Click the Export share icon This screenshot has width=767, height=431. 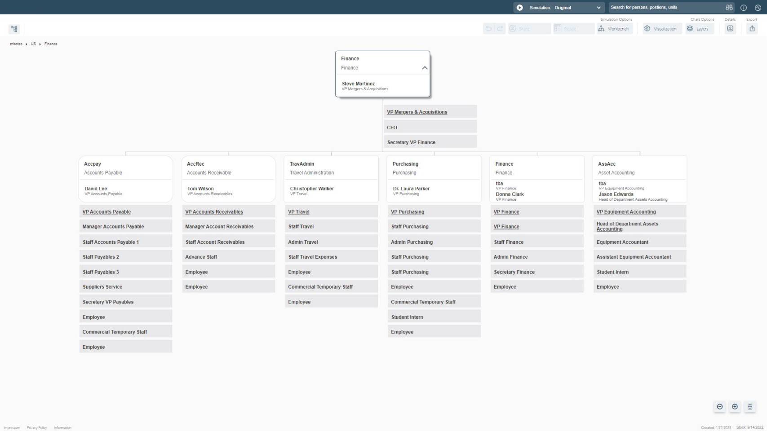tap(752, 28)
